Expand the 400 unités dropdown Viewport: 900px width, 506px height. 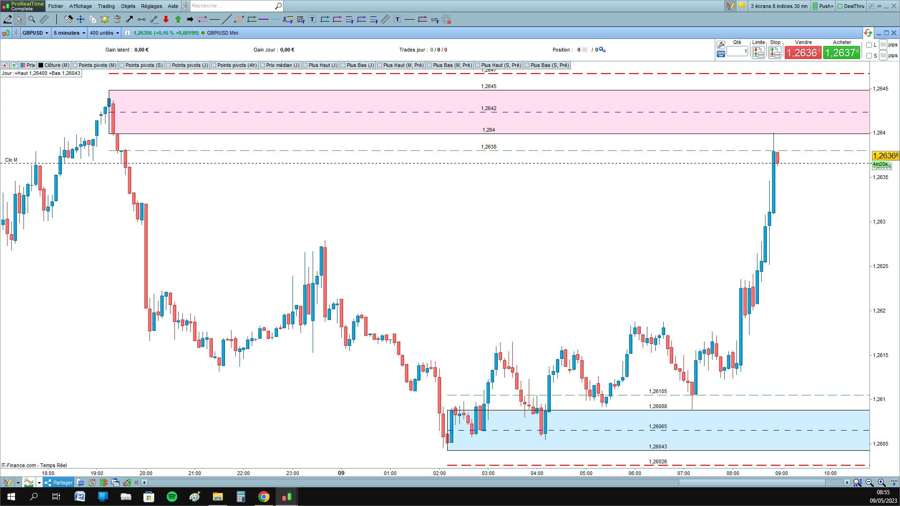pyautogui.click(x=105, y=33)
